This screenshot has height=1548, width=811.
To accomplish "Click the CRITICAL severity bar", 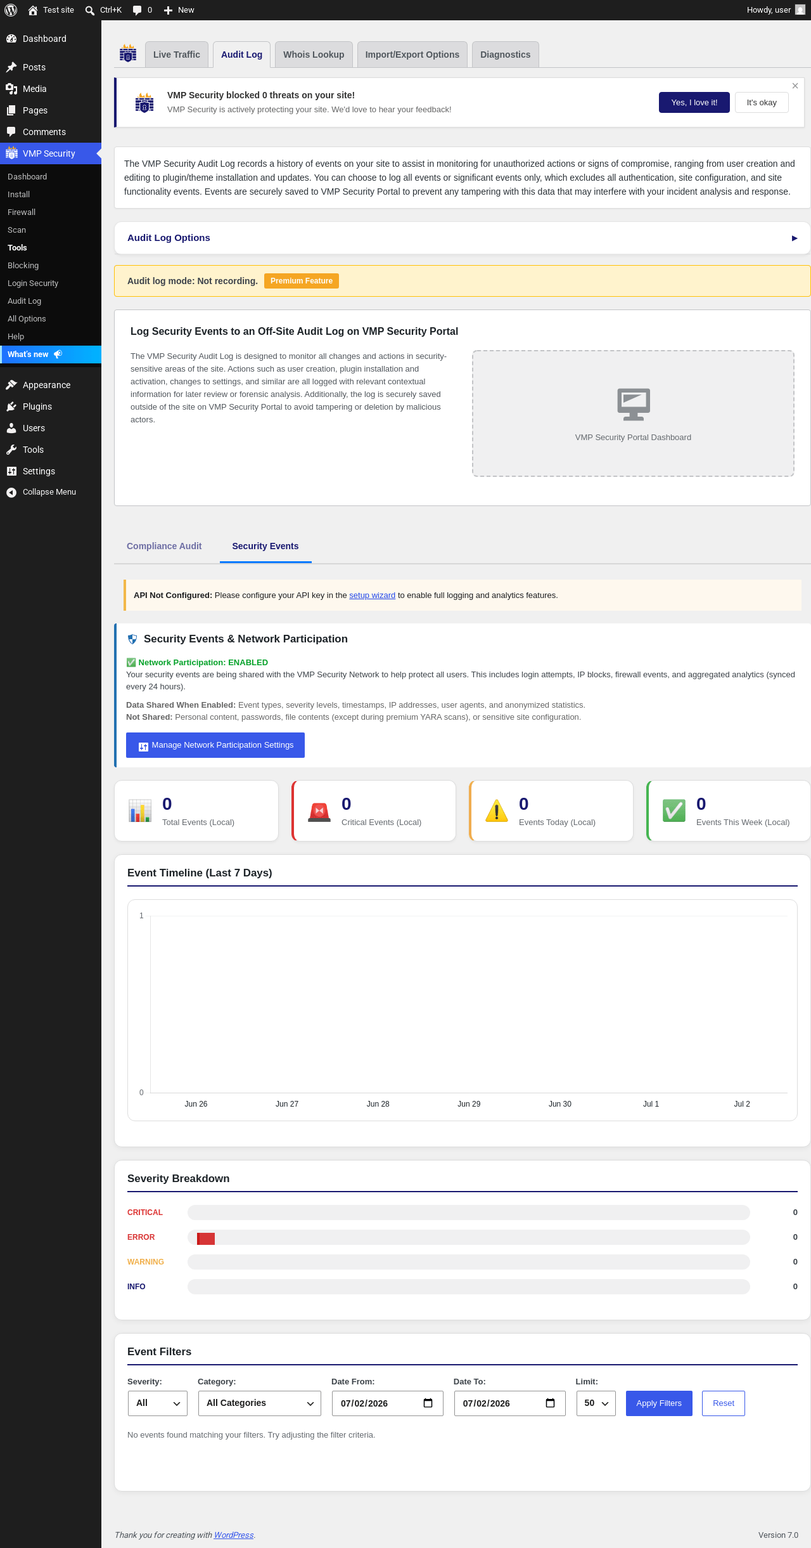I will tap(469, 1213).
